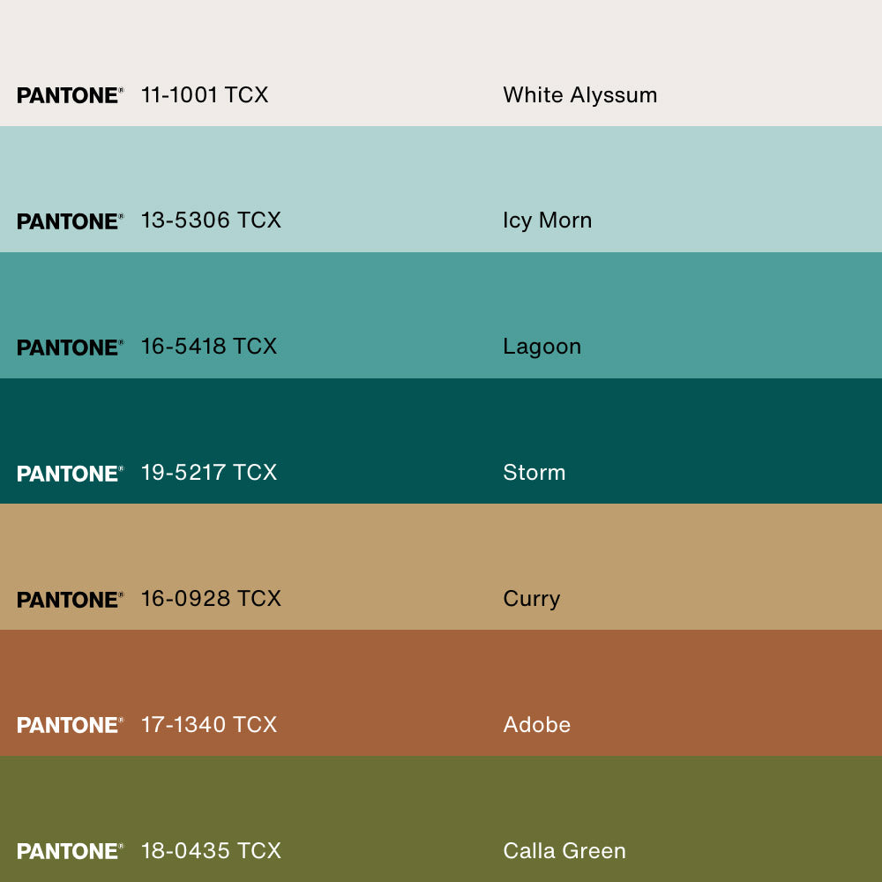Viewport: 882px width, 882px height.
Task: Select the 18-0435 TCX code
Action: coord(211,851)
